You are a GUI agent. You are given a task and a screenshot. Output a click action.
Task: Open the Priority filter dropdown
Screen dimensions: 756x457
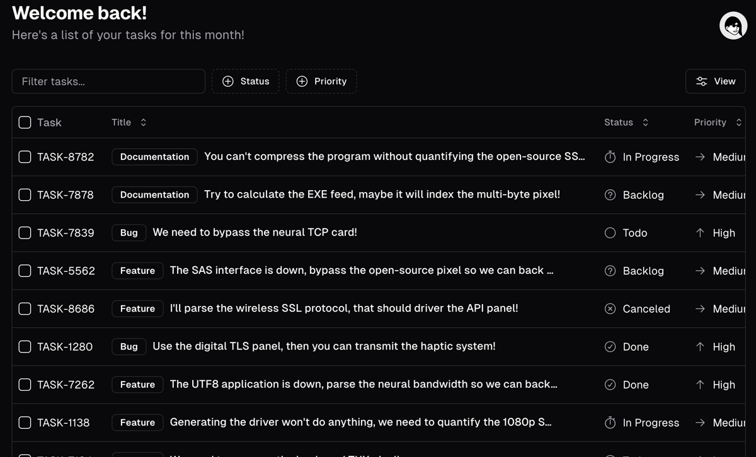[x=321, y=81]
